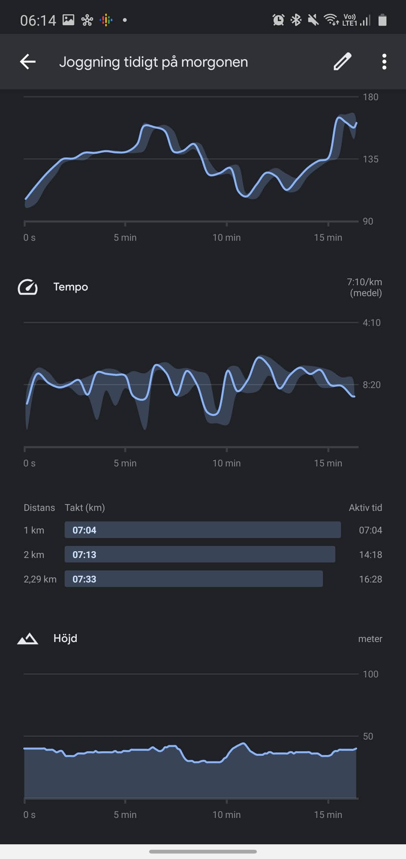Select the 2,29 km pace bar 07:33

point(194,579)
